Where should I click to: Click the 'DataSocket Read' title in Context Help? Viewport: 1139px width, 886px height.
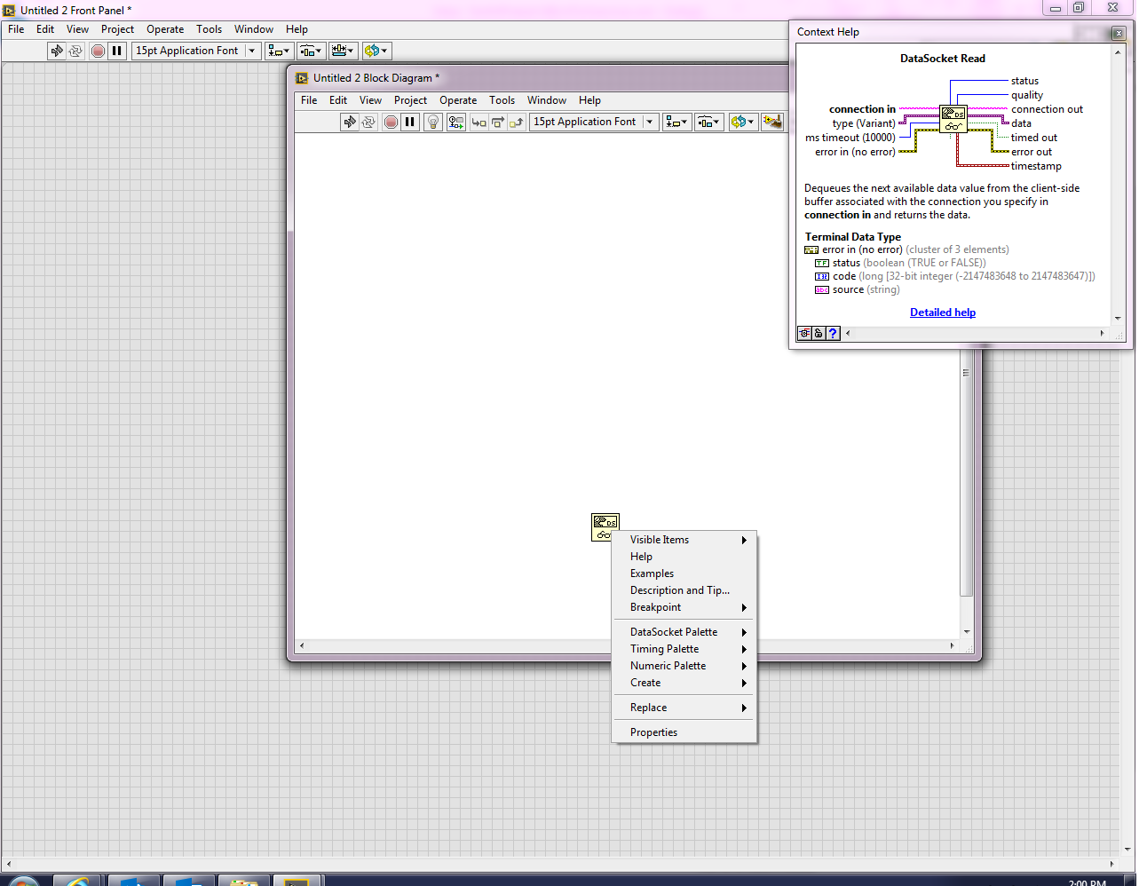943,59
